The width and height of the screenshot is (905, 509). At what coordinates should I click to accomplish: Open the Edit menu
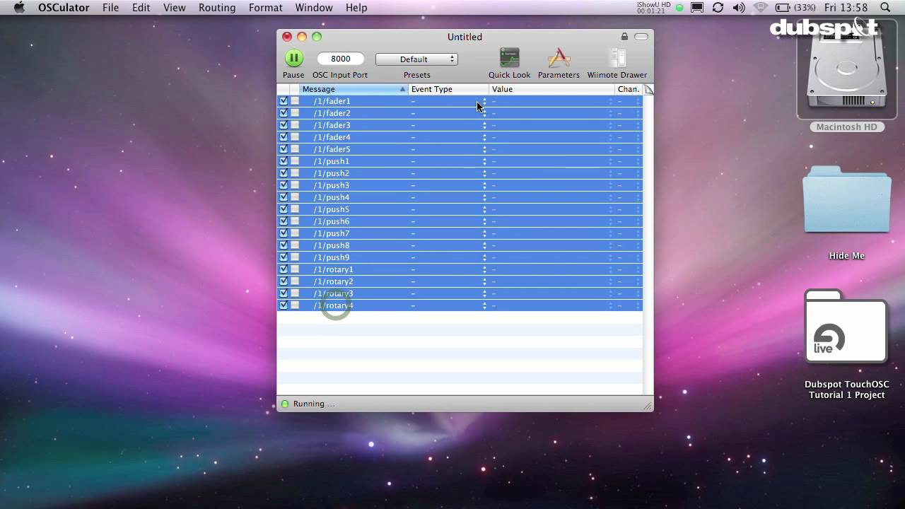click(141, 8)
